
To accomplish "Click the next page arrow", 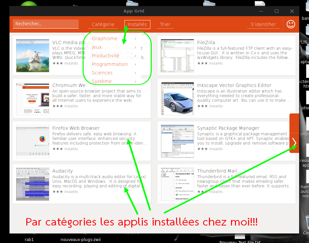I will [294, 142].
